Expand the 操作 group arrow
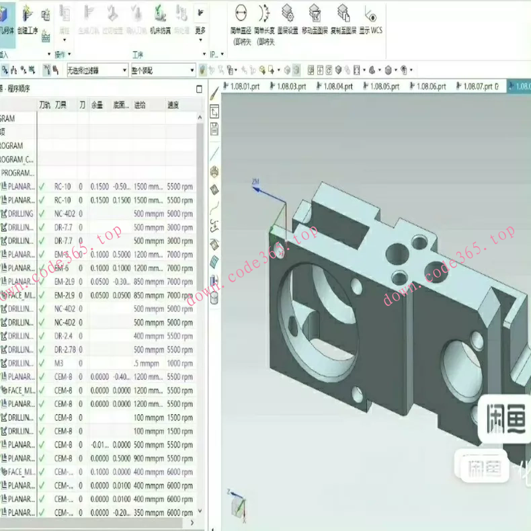Screen dimensions: 531x531 [69, 54]
